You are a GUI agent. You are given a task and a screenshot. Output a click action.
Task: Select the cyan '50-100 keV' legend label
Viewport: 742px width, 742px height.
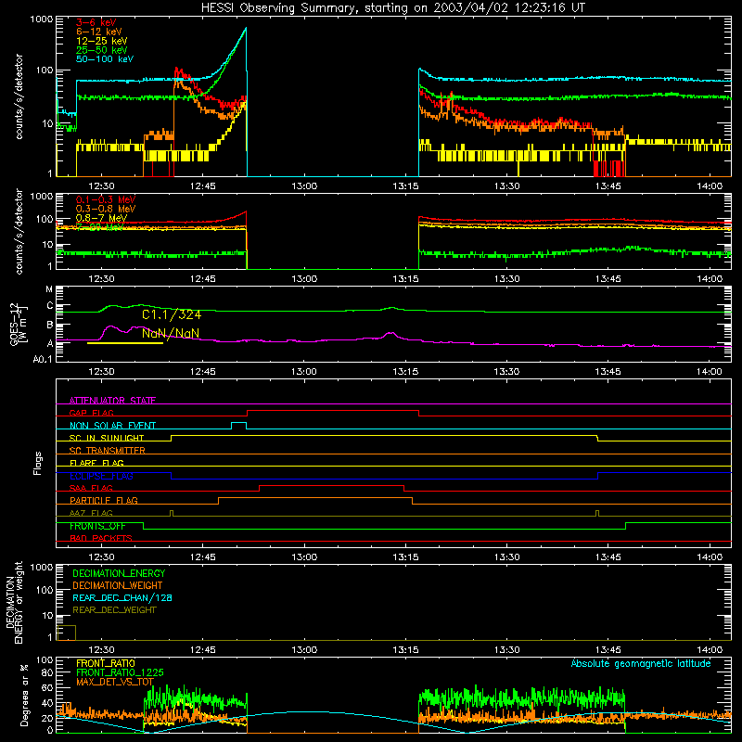coord(105,59)
